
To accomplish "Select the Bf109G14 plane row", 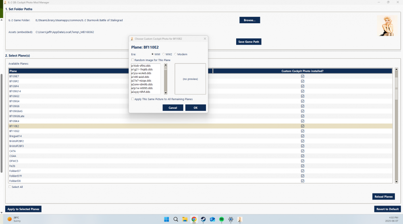I will (x=200, y=92).
